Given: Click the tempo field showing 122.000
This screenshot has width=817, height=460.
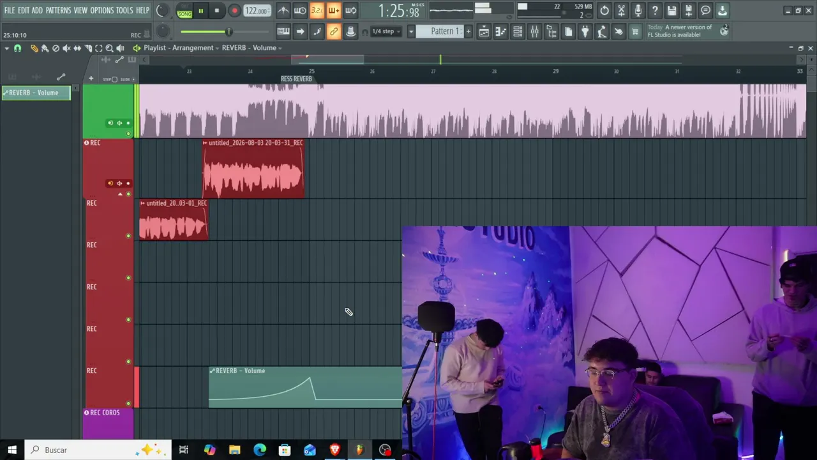Looking at the screenshot, I should 256,11.
